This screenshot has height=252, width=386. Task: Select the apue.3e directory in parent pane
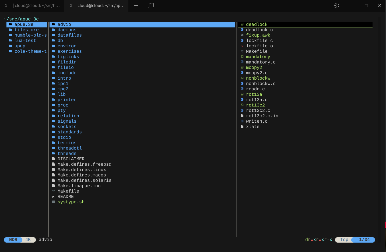click(27, 24)
